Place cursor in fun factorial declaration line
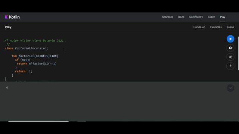Image resolution: width=239 pixels, height=134 pixels. (x=35, y=56)
